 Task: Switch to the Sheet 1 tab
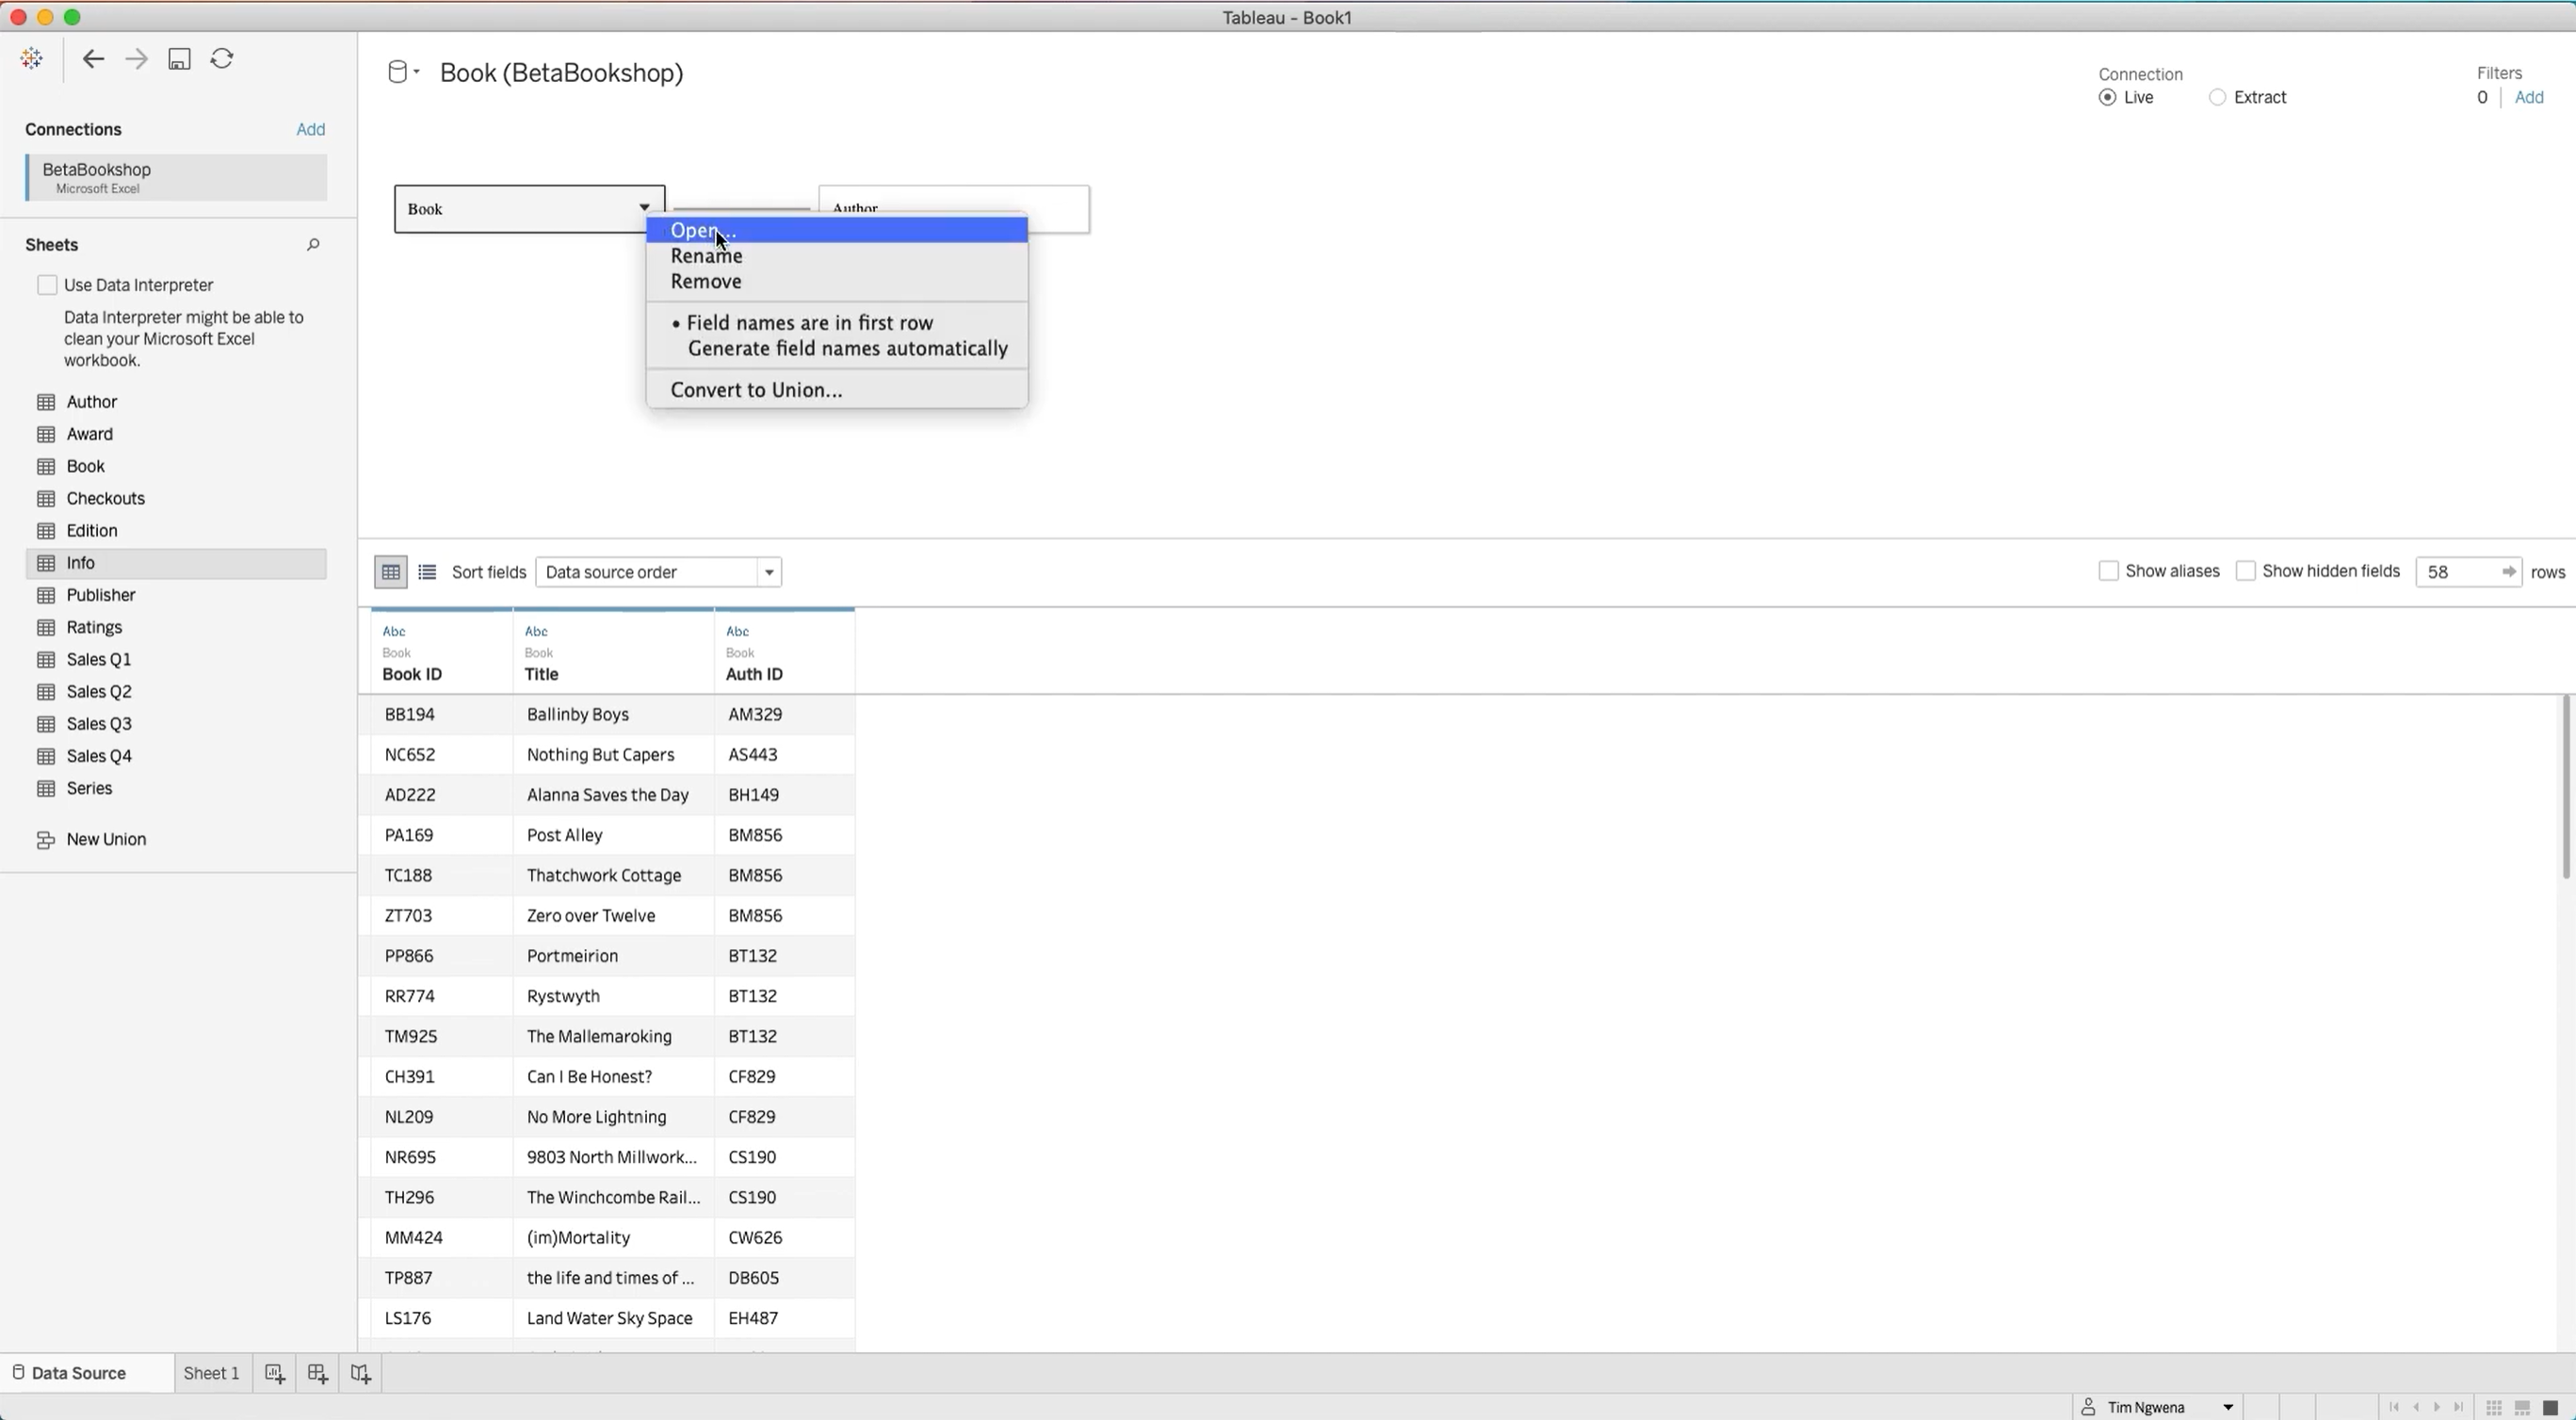pyautogui.click(x=211, y=1373)
